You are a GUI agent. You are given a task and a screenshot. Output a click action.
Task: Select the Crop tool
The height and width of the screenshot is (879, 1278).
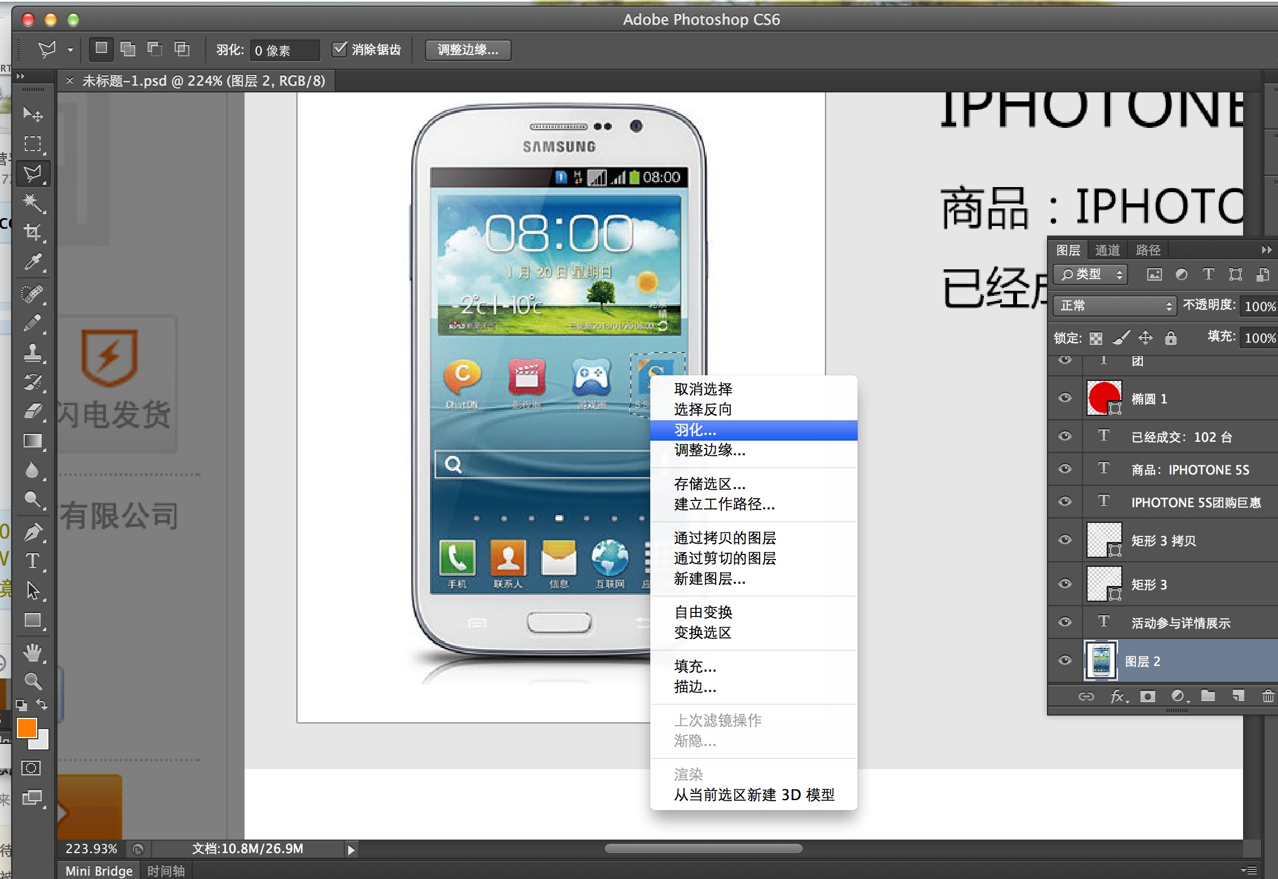click(x=33, y=232)
